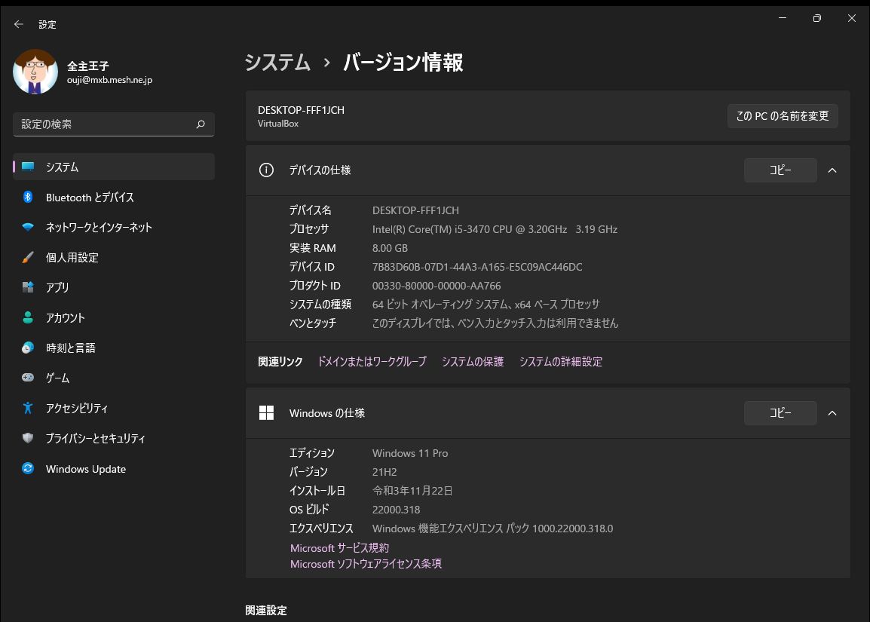Click install date 令和3年11月22日
Screen dimensions: 870x622
coord(412,491)
